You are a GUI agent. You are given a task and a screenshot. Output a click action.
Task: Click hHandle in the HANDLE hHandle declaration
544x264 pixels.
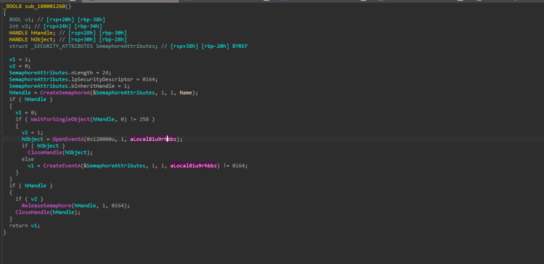(41, 32)
